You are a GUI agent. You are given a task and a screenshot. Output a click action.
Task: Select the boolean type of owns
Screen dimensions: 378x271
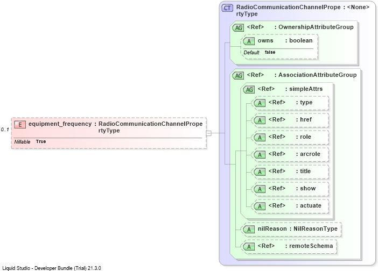point(301,40)
